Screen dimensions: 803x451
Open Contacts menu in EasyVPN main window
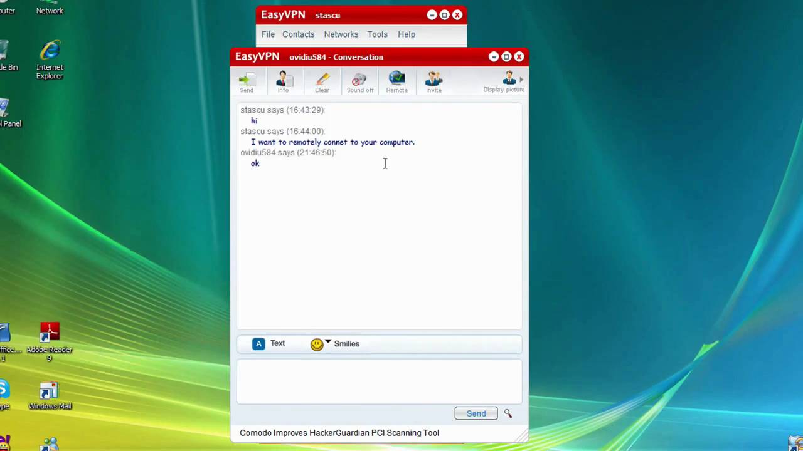298,34
